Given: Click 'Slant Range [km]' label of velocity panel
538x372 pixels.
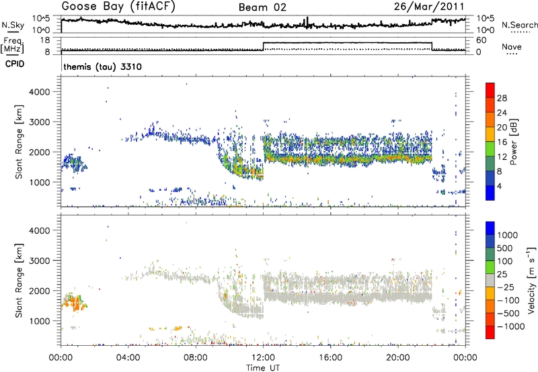Looking at the screenshot, I should click(19, 280).
